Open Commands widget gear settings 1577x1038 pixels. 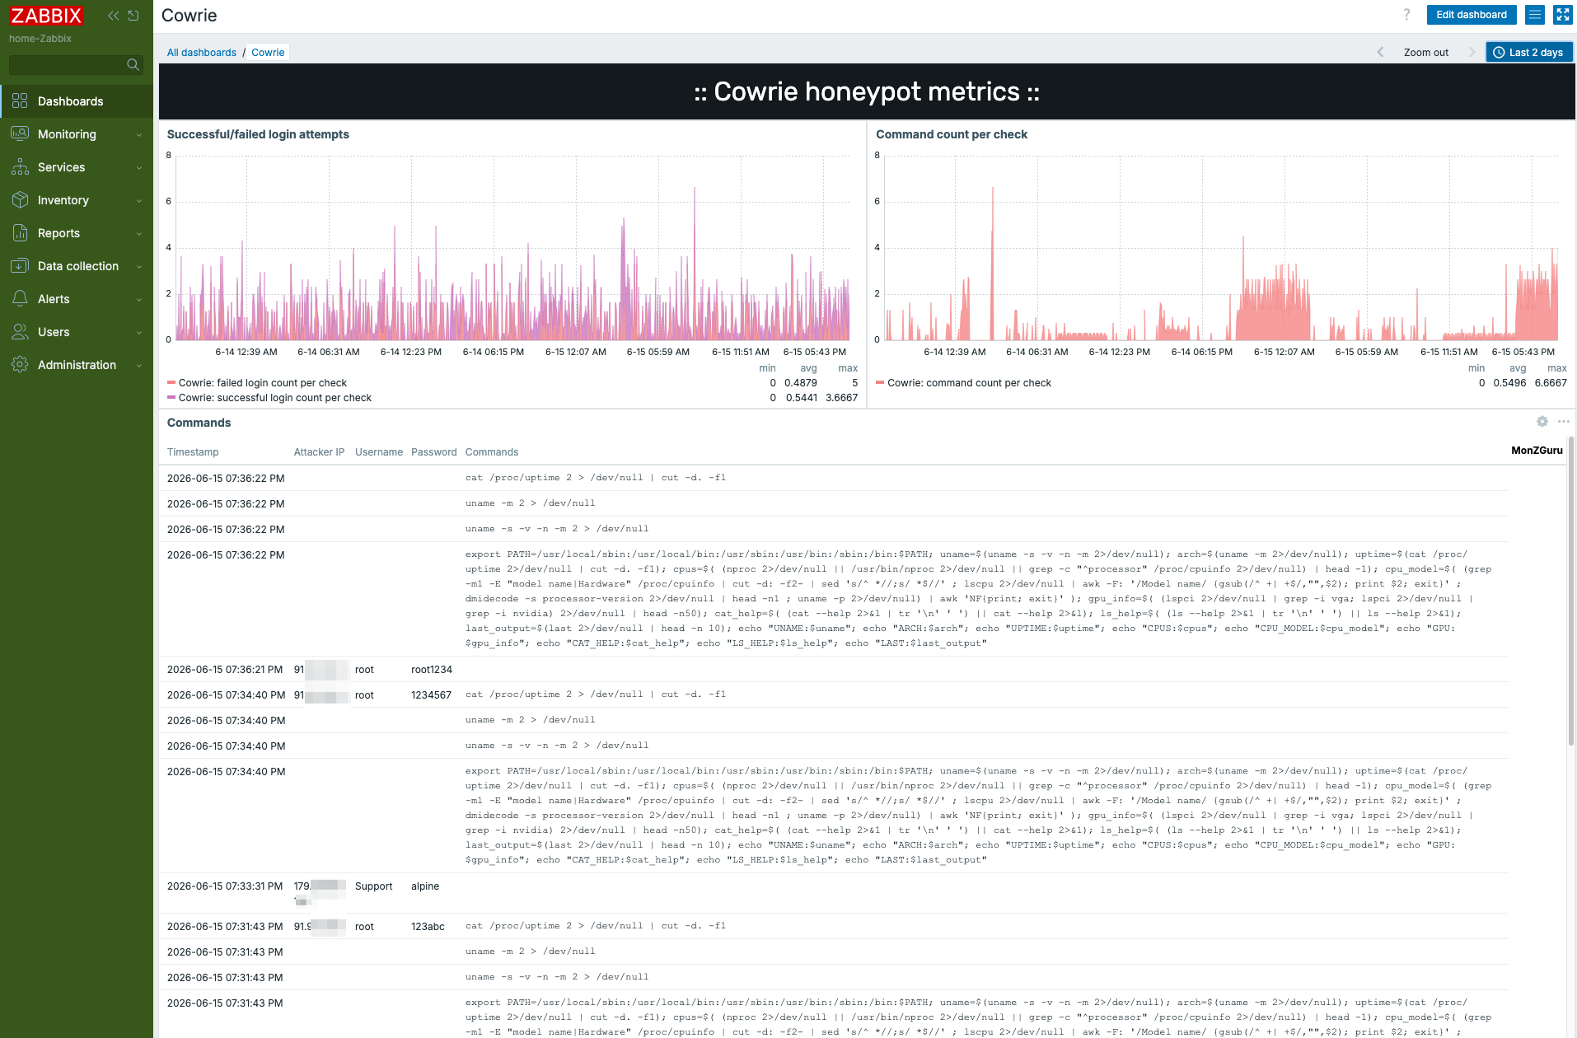[1542, 422]
